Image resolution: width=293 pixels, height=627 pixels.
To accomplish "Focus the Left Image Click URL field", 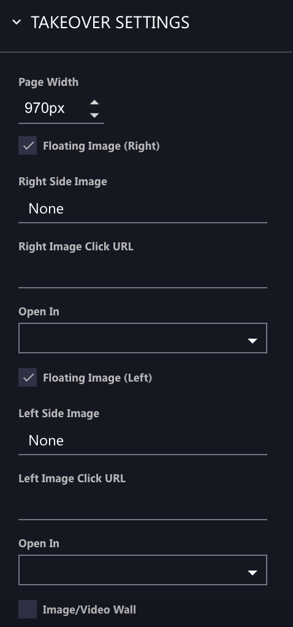I will tap(143, 506).
